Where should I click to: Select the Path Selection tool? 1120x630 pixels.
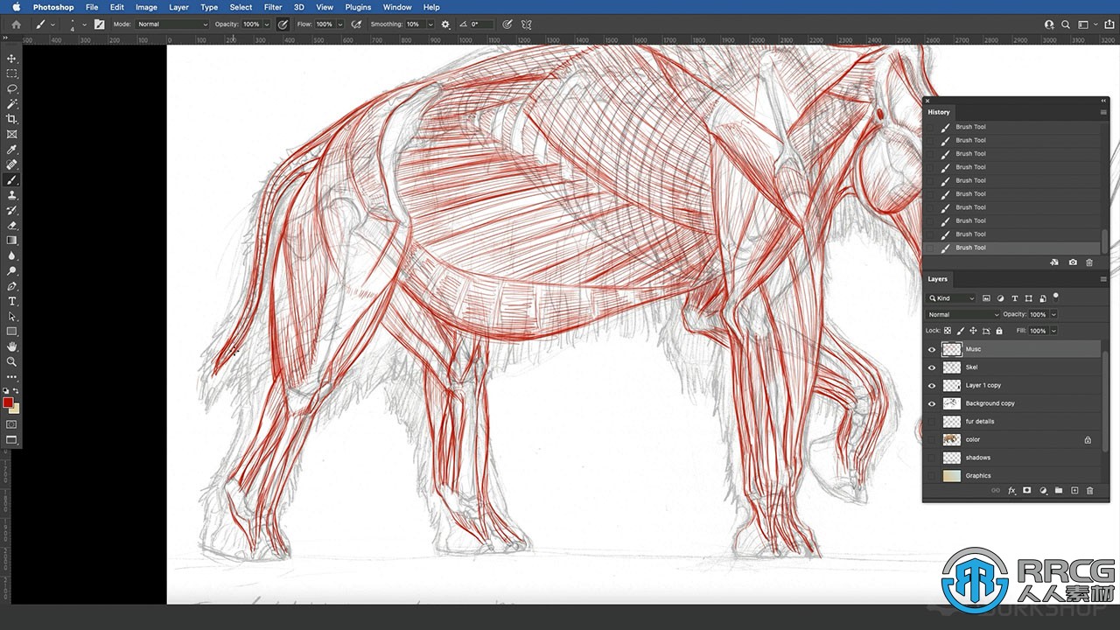[11, 316]
